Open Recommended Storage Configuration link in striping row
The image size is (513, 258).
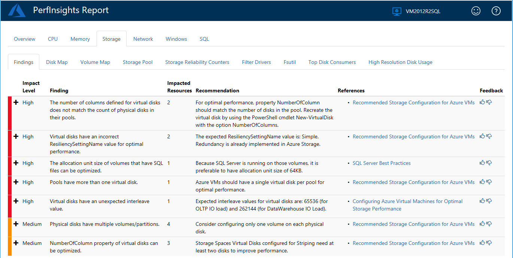414,243
